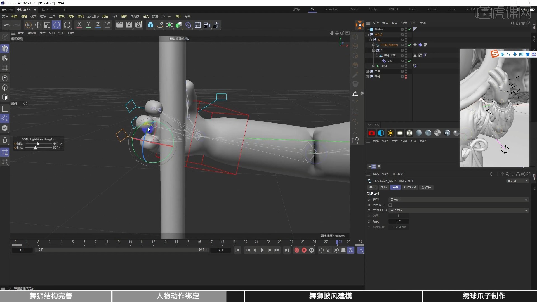Toggle visibility dots on Hips row
Image resolution: width=537 pixels, height=302 pixels.
[406, 66]
